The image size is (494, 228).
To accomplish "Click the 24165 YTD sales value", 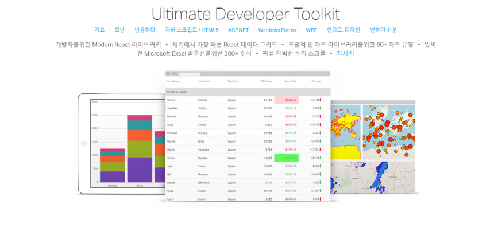I will [x=268, y=100].
